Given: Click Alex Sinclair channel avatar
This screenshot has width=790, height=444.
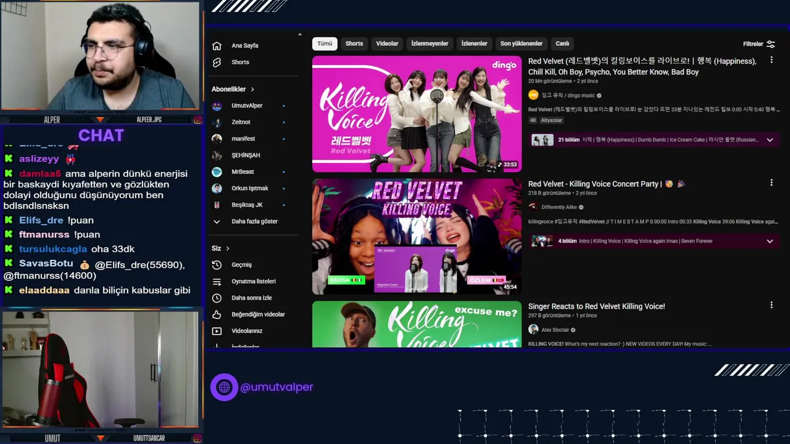Looking at the screenshot, I should tap(533, 330).
